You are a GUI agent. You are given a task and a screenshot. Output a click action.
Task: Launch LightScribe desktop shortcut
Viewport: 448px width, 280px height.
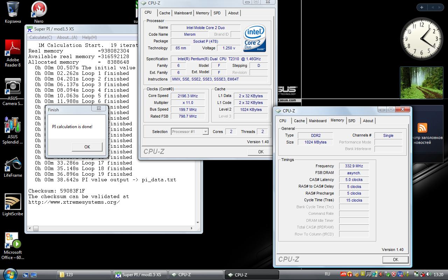[x=13, y=205]
